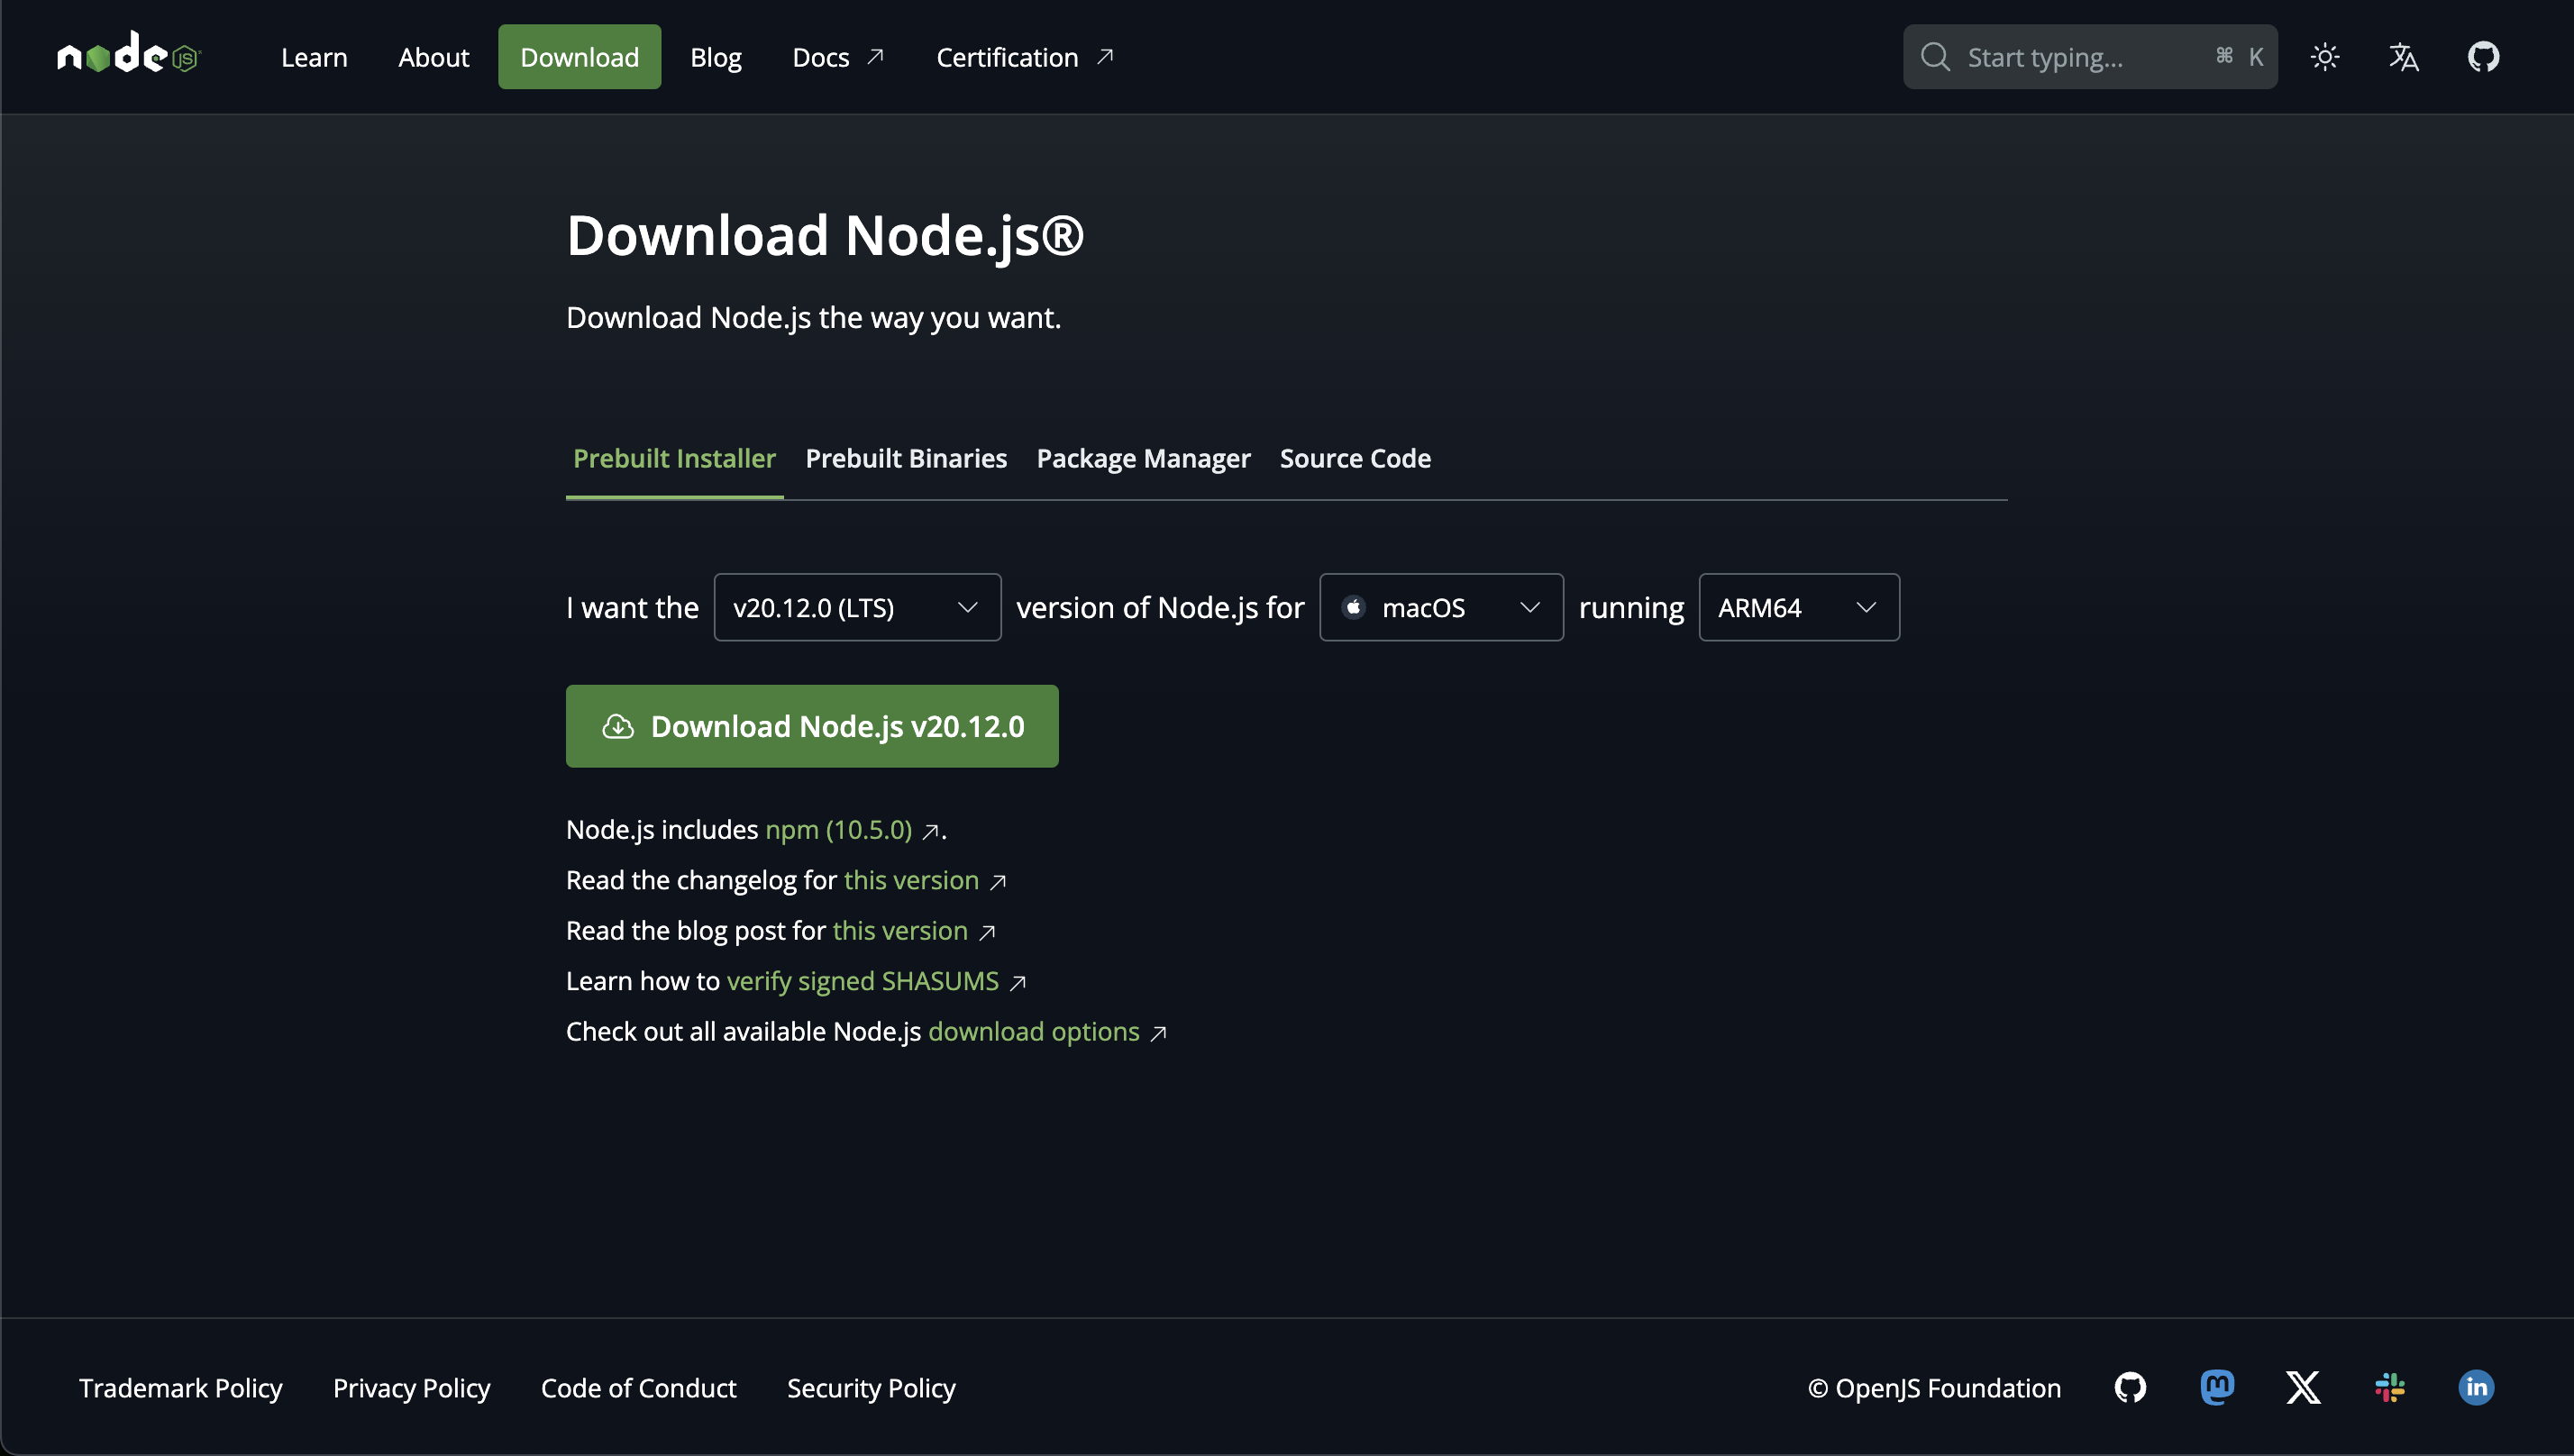Image resolution: width=2574 pixels, height=1456 pixels.
Task: Switch to the Source Code tab
Action: coord(1355,458)
